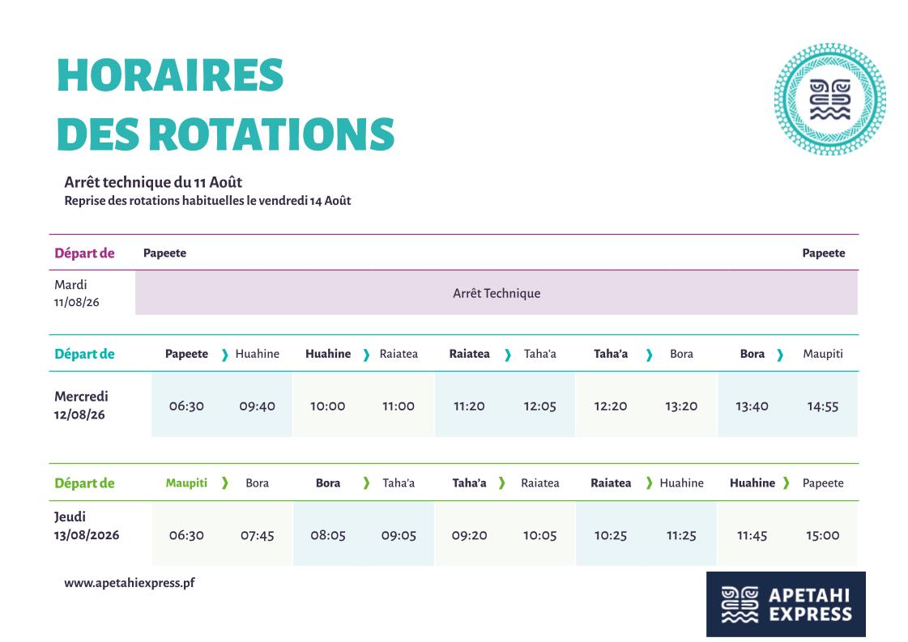Click the Jeudi 13/08/2026 row label
This screenshot has width=908, height=642.
(87, 526)
